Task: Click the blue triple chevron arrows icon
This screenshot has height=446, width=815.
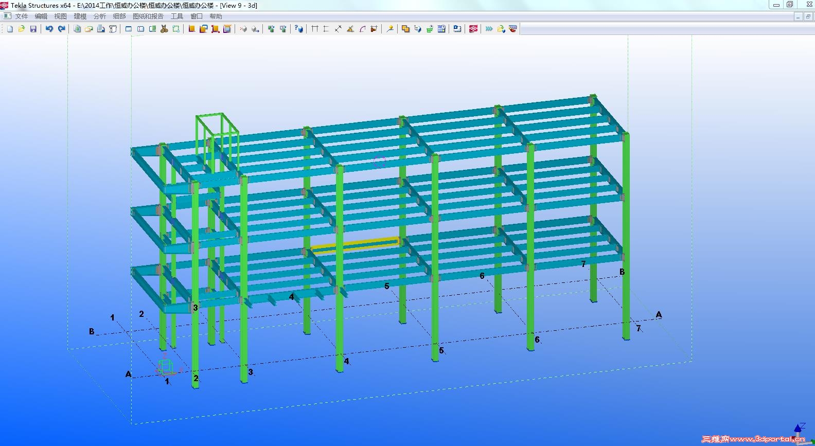Action: 489,29
